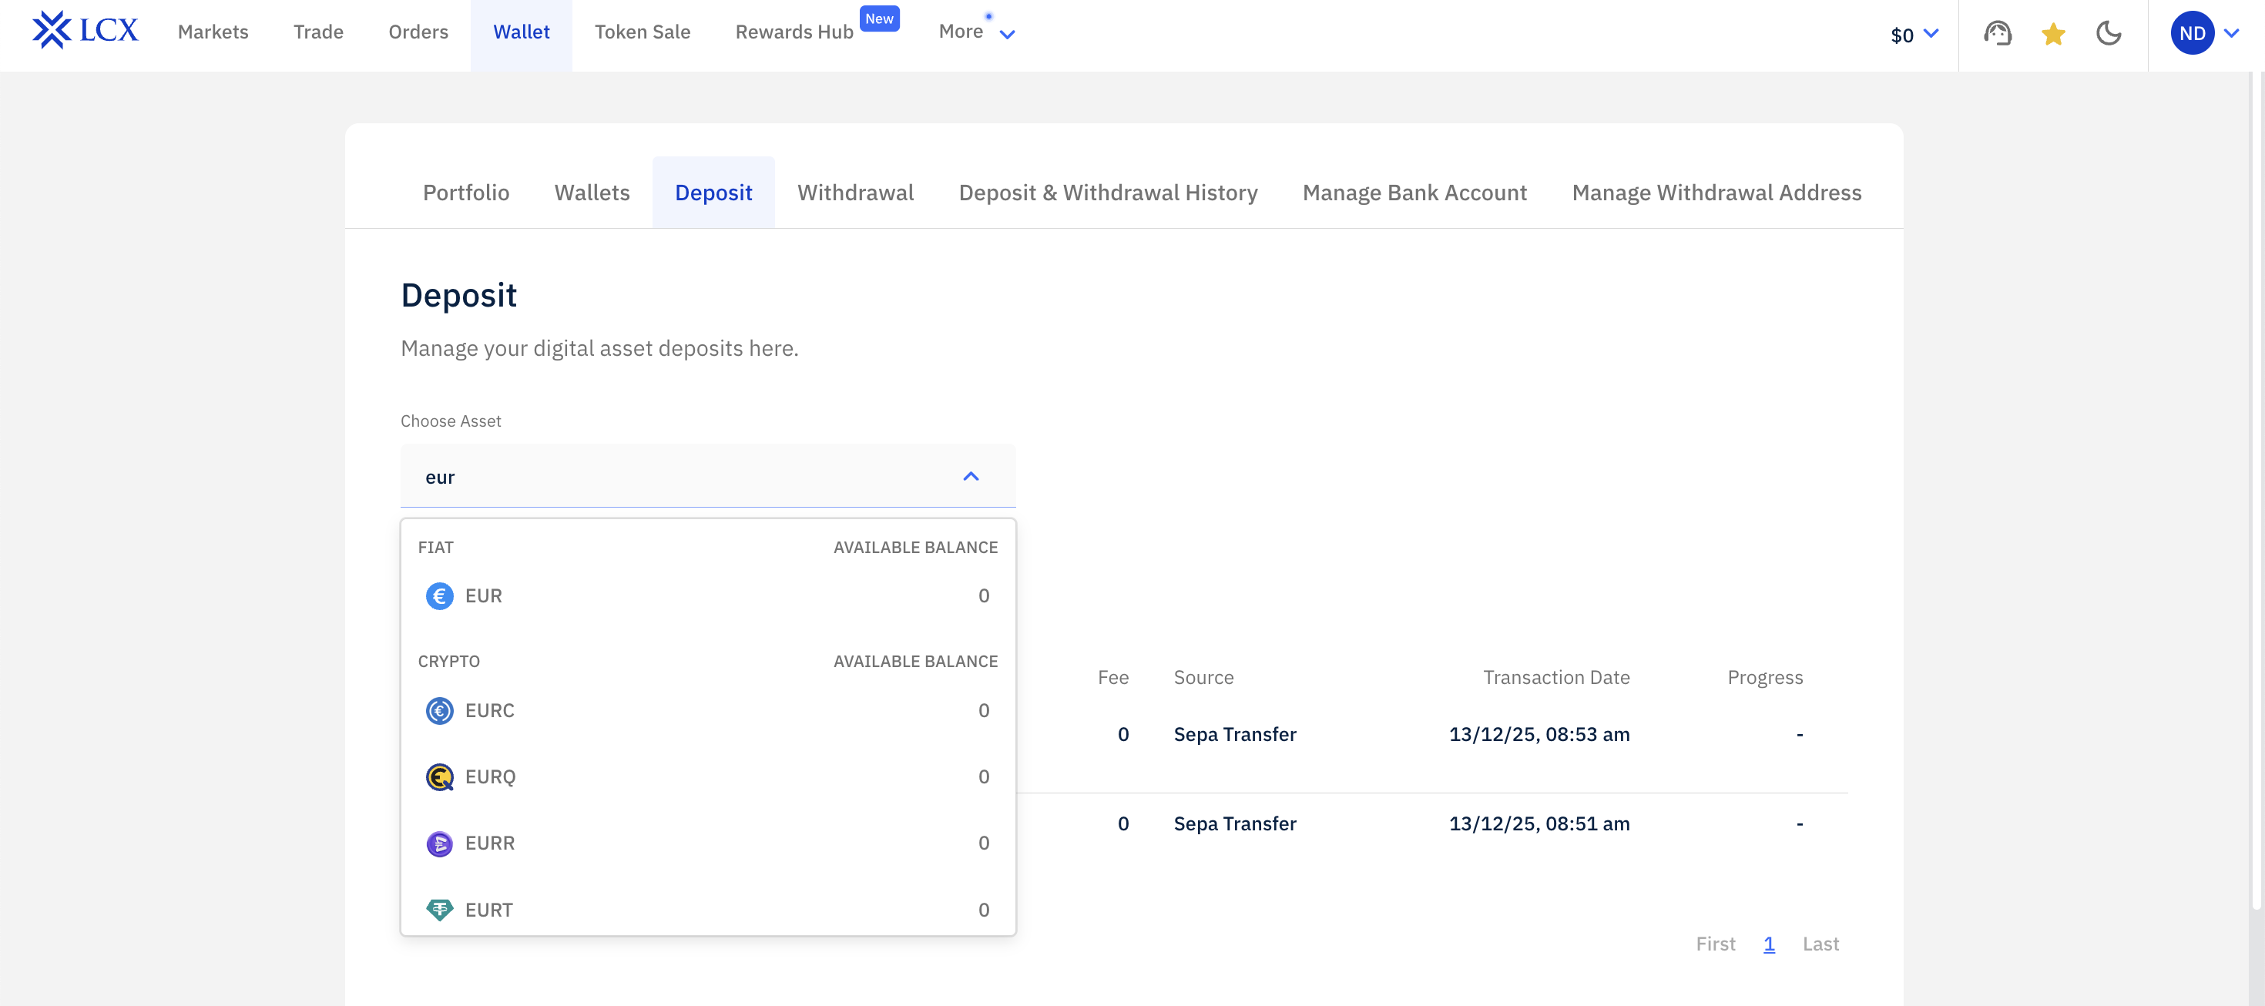2265x1006 pixels.
Task: Click the gold star favorites icon
Action: pos(2052,33)
